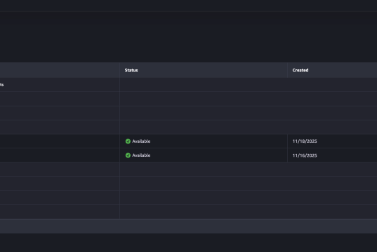Viewport: 377px width, 252px height.
Task: Select Available status in 11/18/2025 row
Action: 141,141
